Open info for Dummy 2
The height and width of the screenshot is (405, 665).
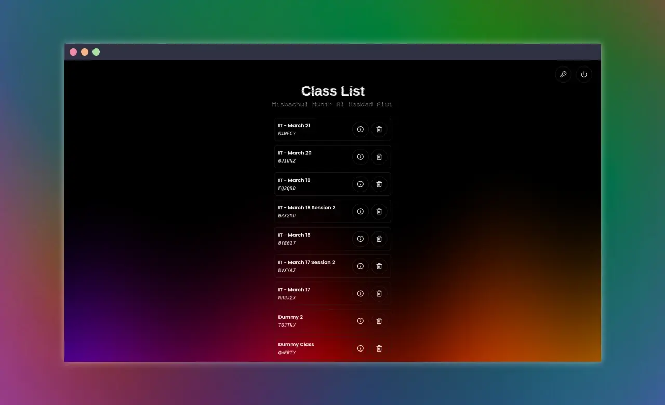pyautogui.click(x=361, y=321)
